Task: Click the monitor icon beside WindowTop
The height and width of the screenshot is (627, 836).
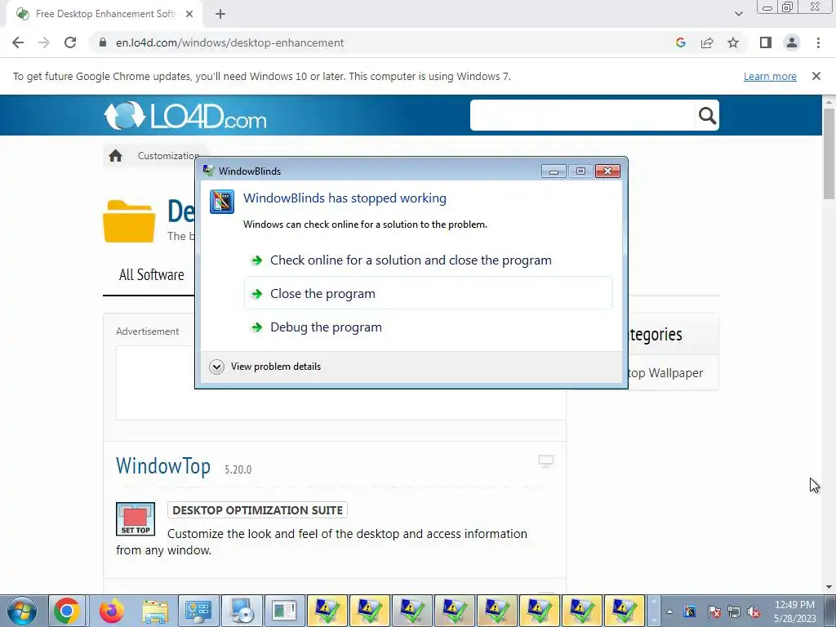Action: pos(546,461)
